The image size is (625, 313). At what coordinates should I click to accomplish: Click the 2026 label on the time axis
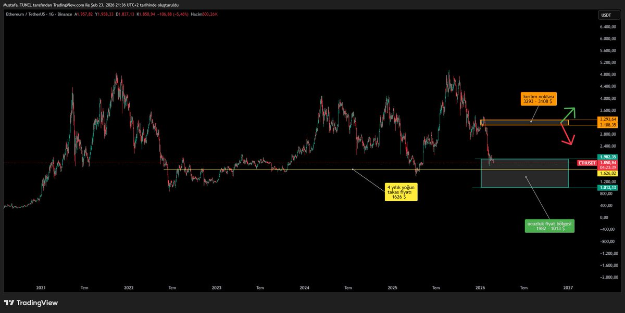480,287
